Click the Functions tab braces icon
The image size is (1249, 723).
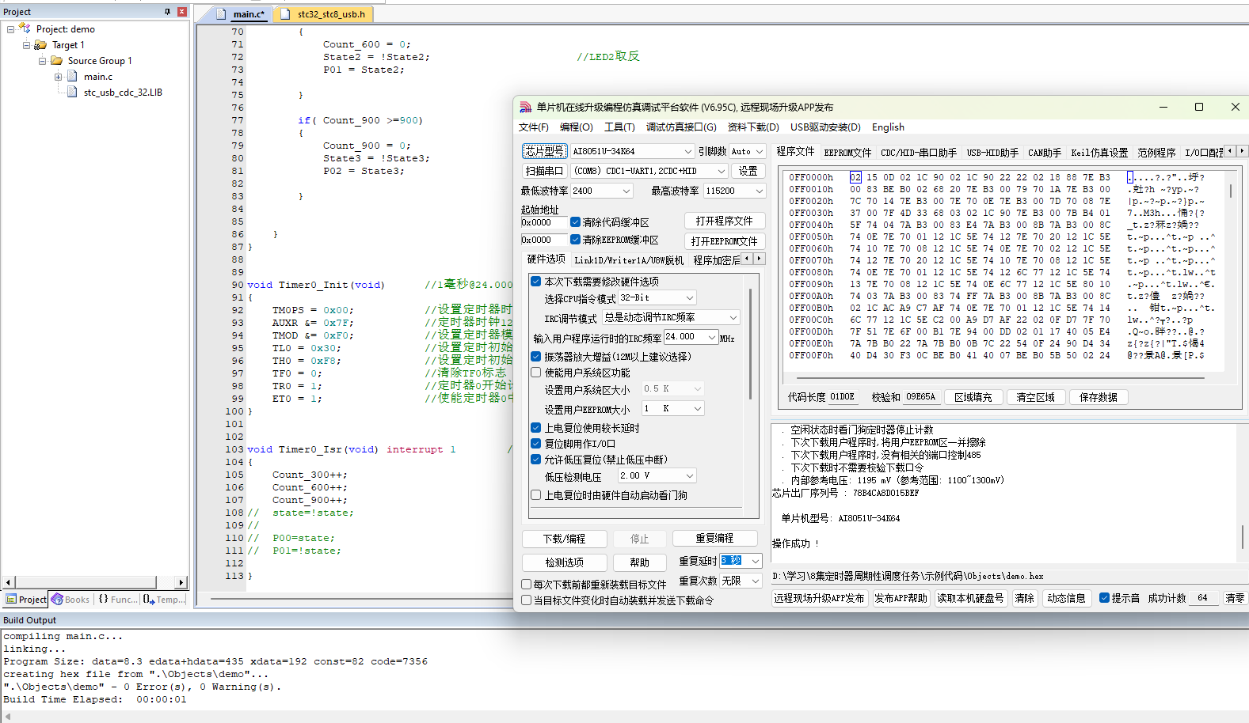point(103,600)
